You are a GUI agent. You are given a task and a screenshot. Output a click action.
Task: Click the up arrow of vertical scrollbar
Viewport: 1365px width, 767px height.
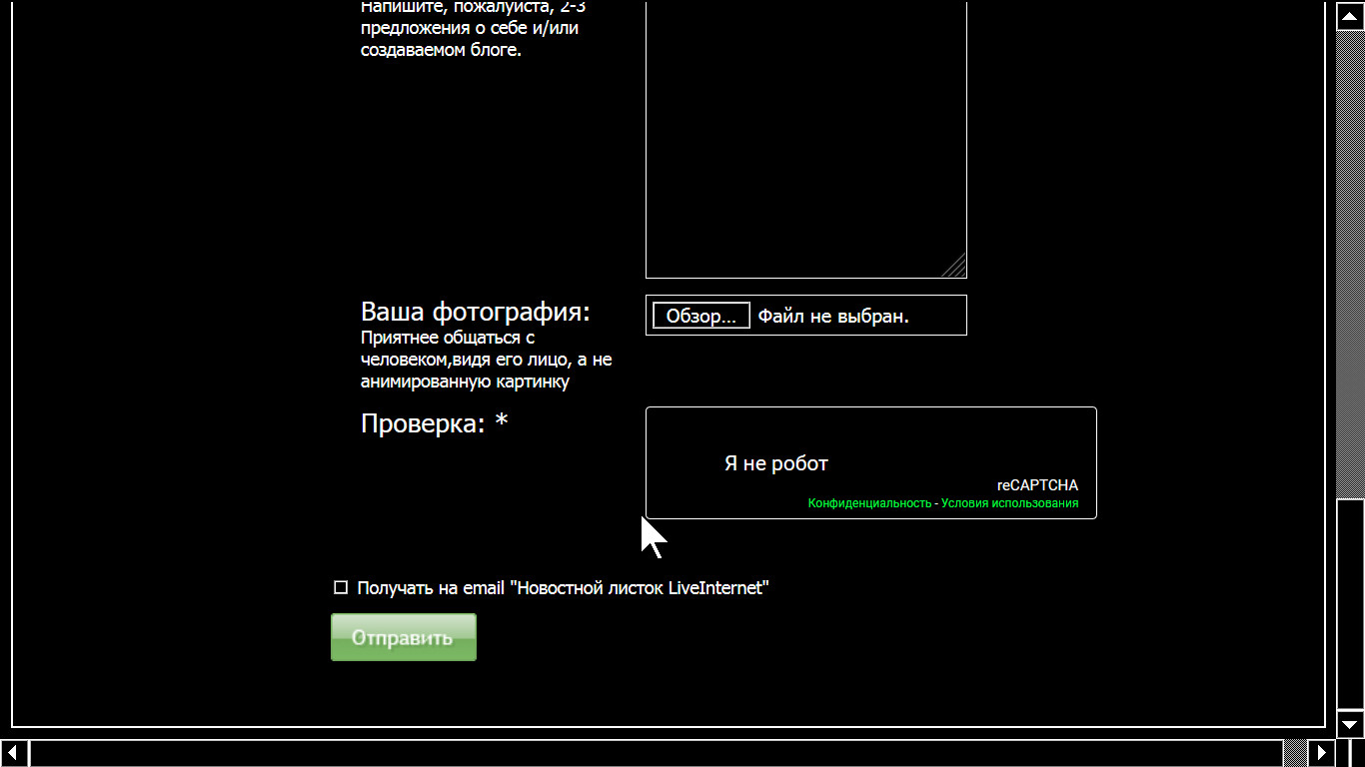pos(1350,15)
